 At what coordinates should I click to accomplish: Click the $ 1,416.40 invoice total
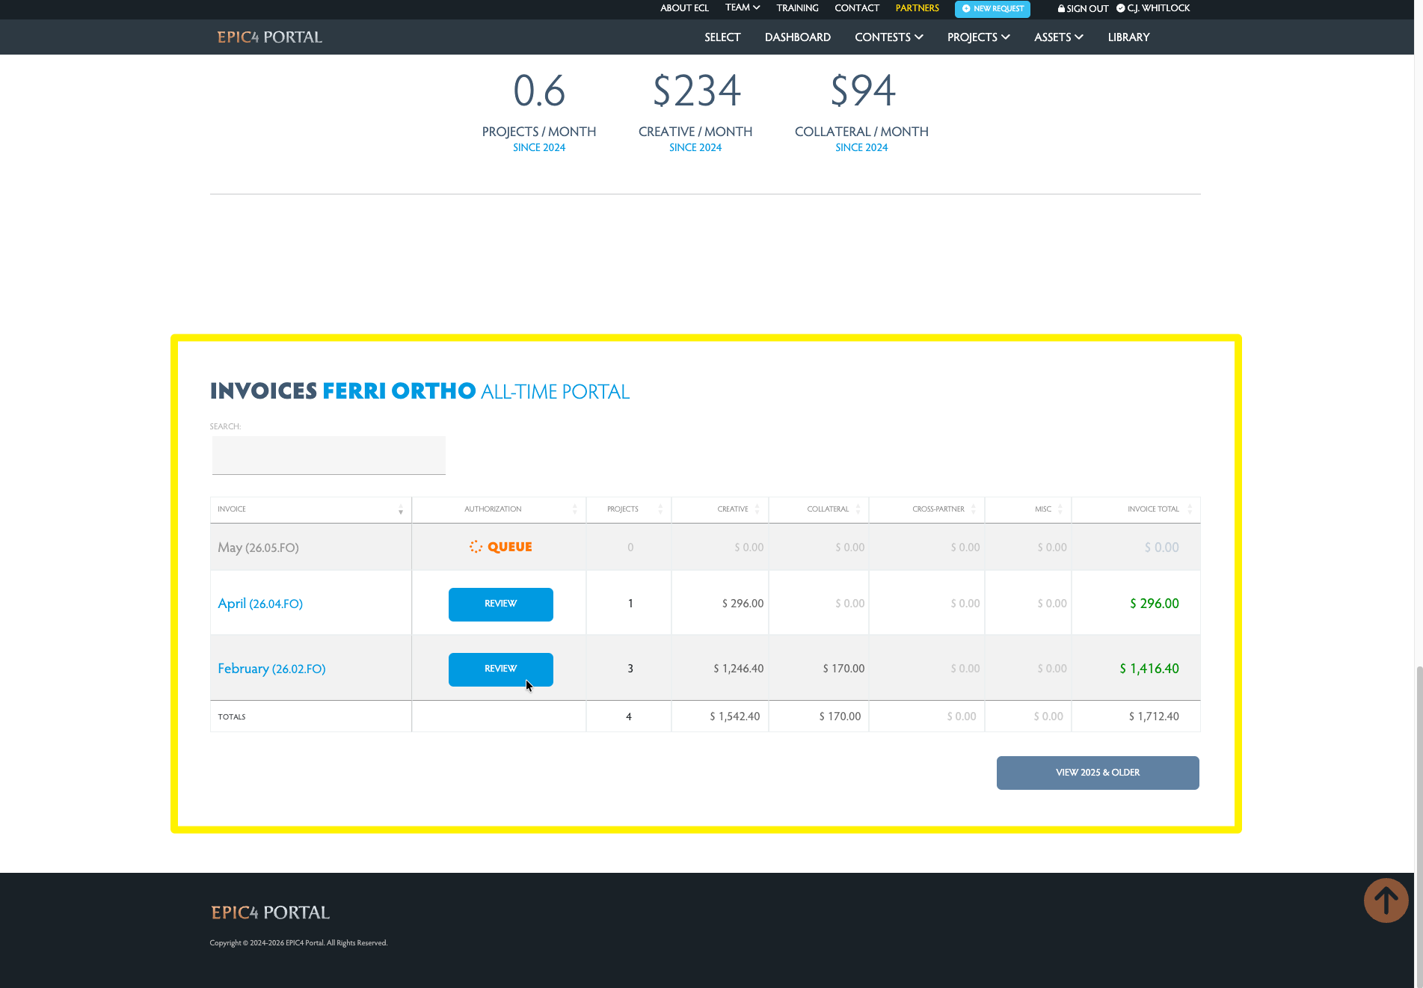click(1149, 669)
